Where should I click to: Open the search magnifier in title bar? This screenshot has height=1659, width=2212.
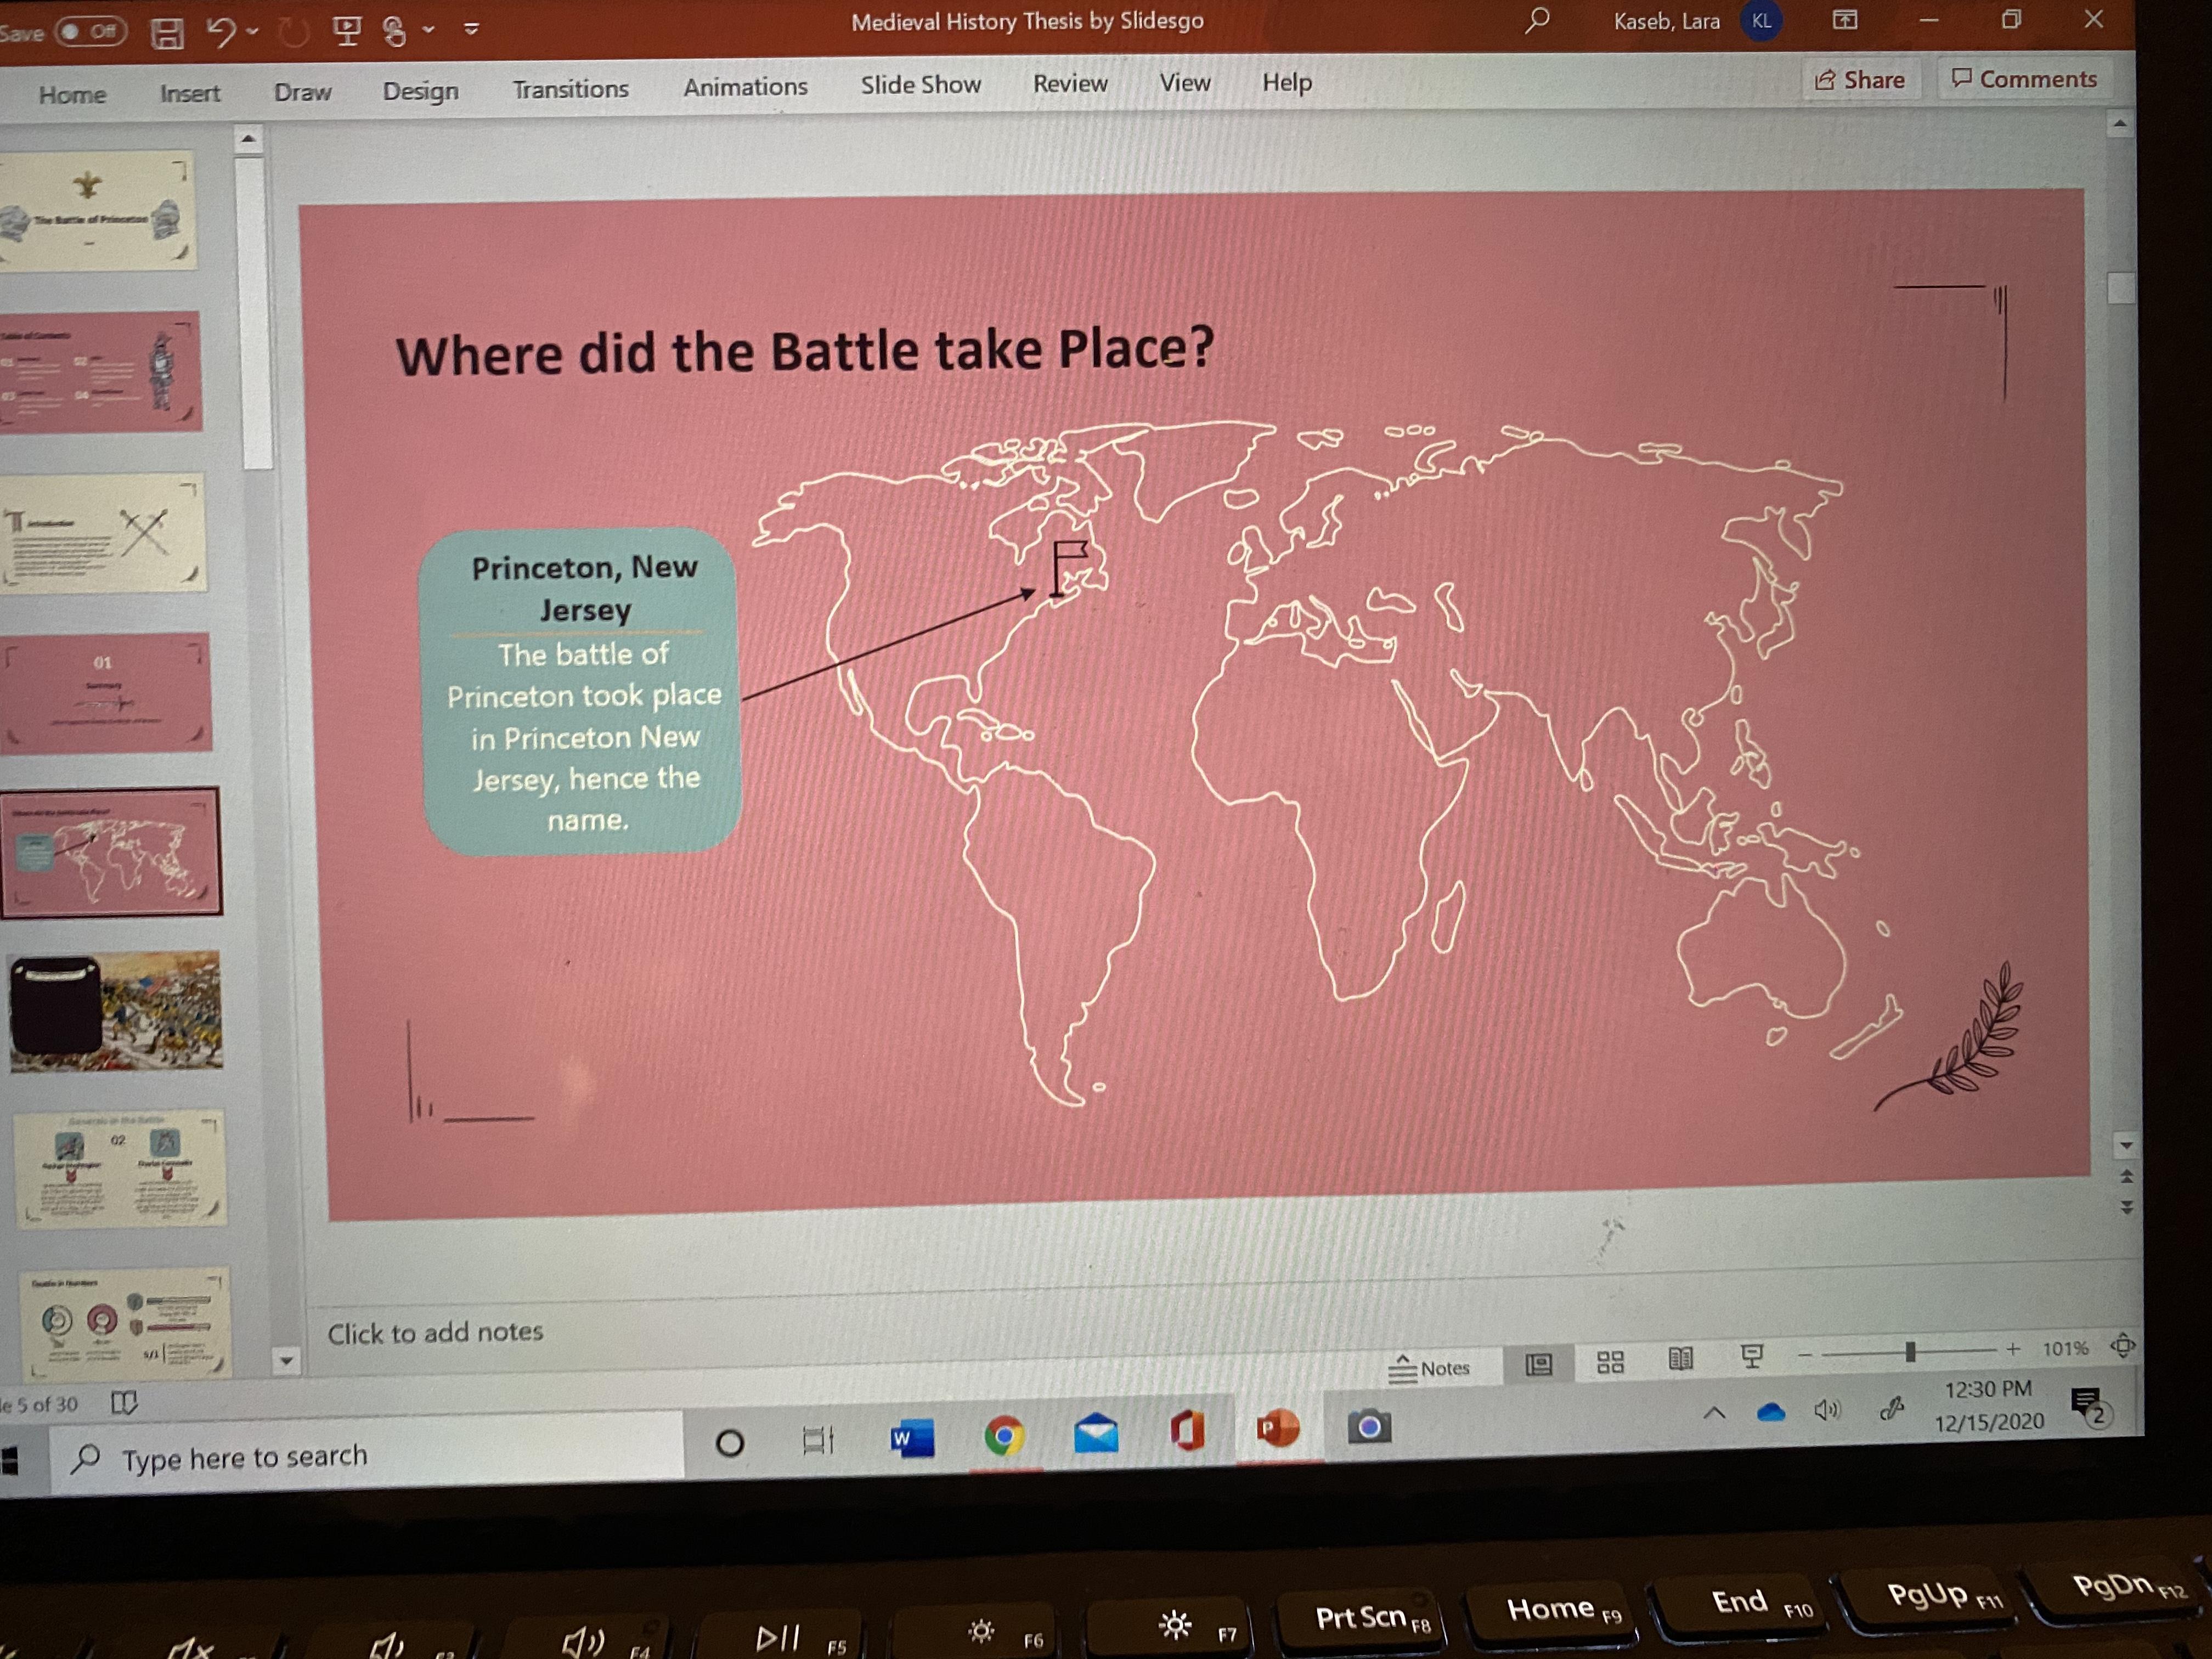pos(1537,20)
